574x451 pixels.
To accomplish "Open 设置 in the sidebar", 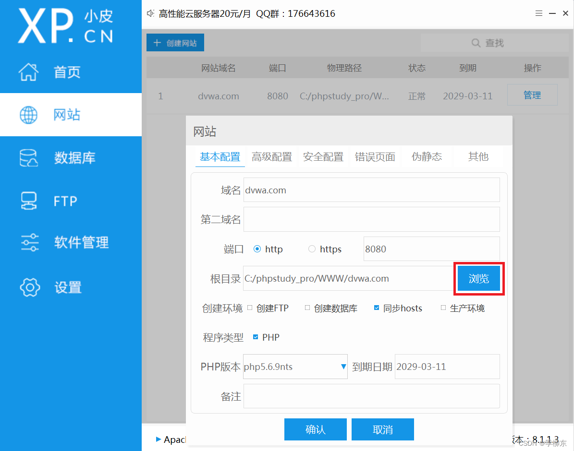I will pos(68,287).
